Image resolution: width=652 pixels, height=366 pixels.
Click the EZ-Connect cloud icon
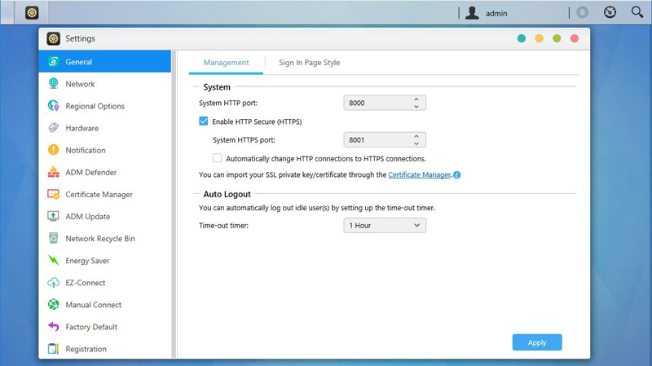tap(53, 282)
